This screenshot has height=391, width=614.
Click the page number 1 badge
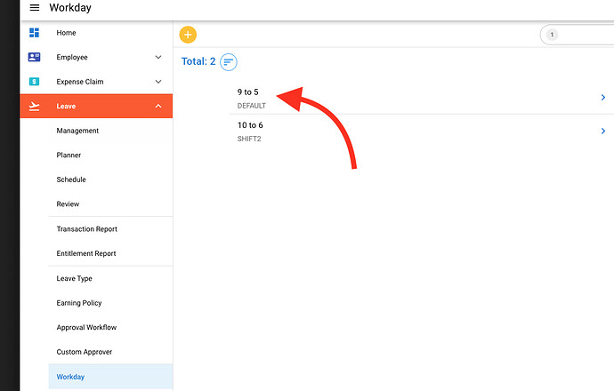pyautogui.click(x=552, y=35)
